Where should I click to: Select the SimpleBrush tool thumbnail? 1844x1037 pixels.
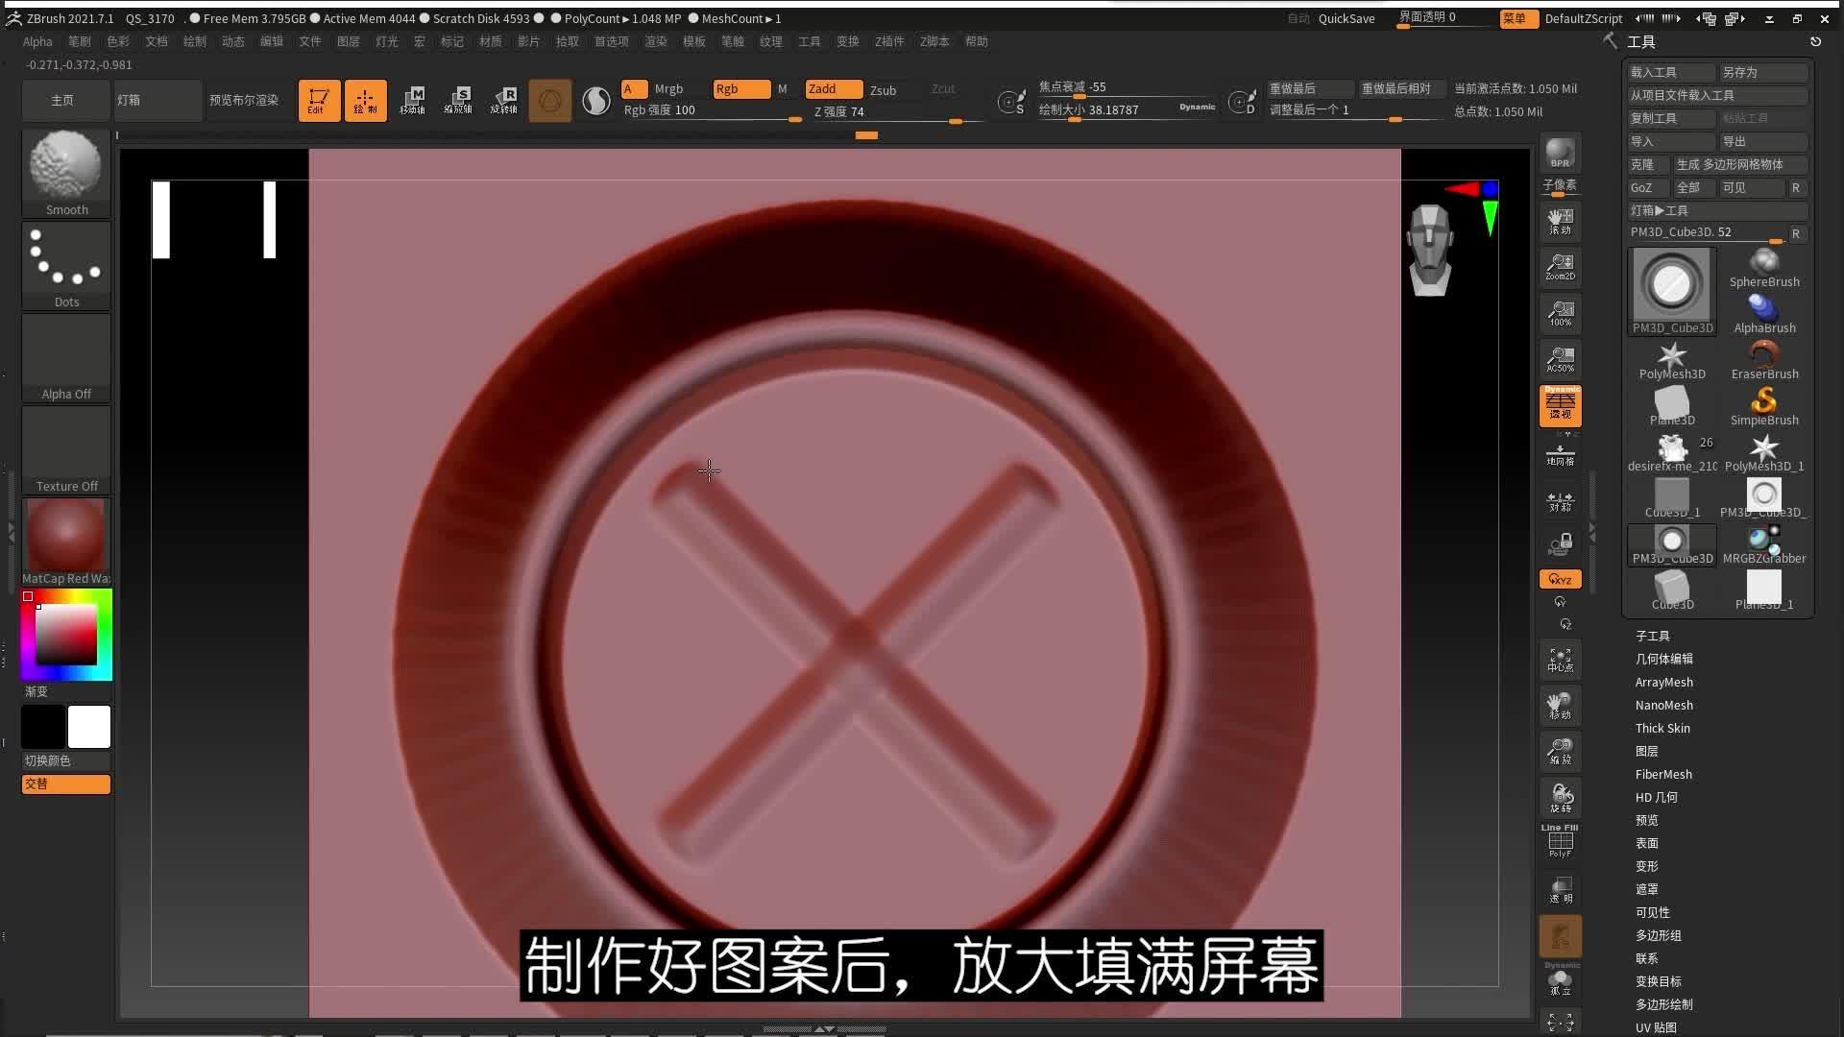1764,406
